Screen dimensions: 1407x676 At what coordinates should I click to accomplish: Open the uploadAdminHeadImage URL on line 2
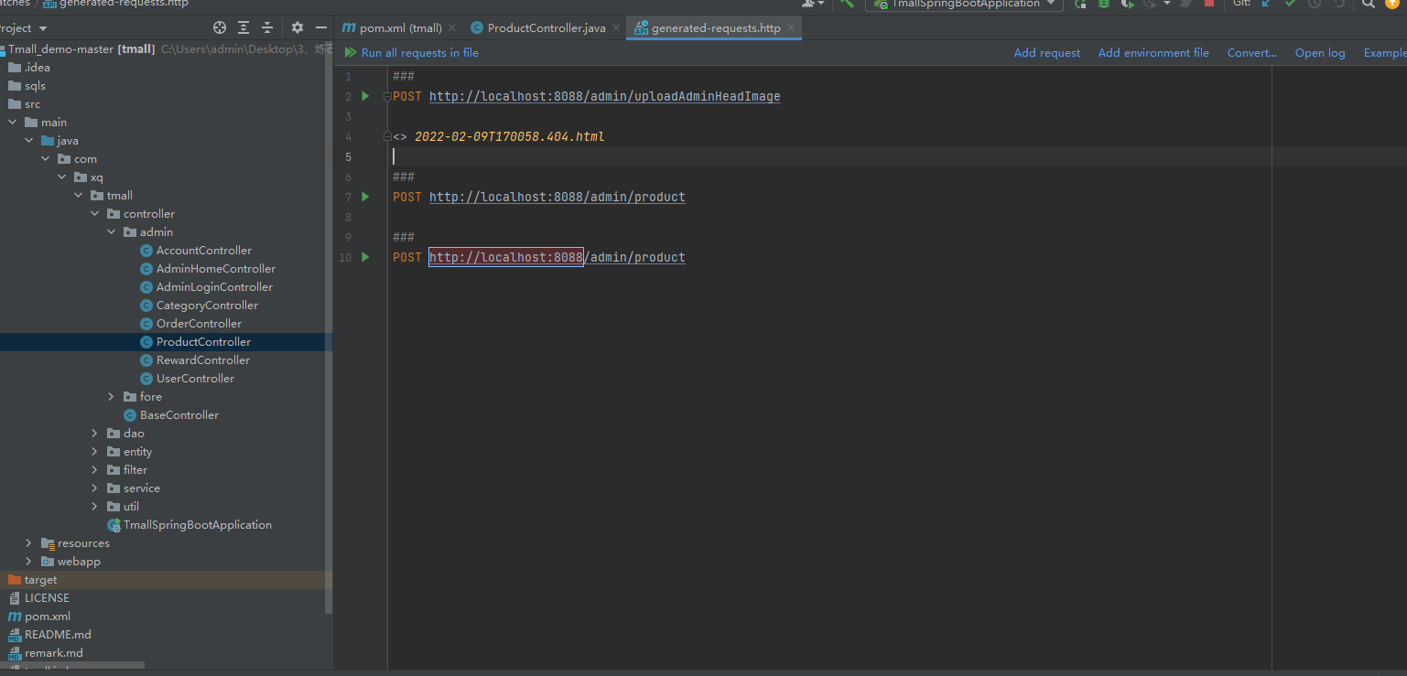pos(604,96)
